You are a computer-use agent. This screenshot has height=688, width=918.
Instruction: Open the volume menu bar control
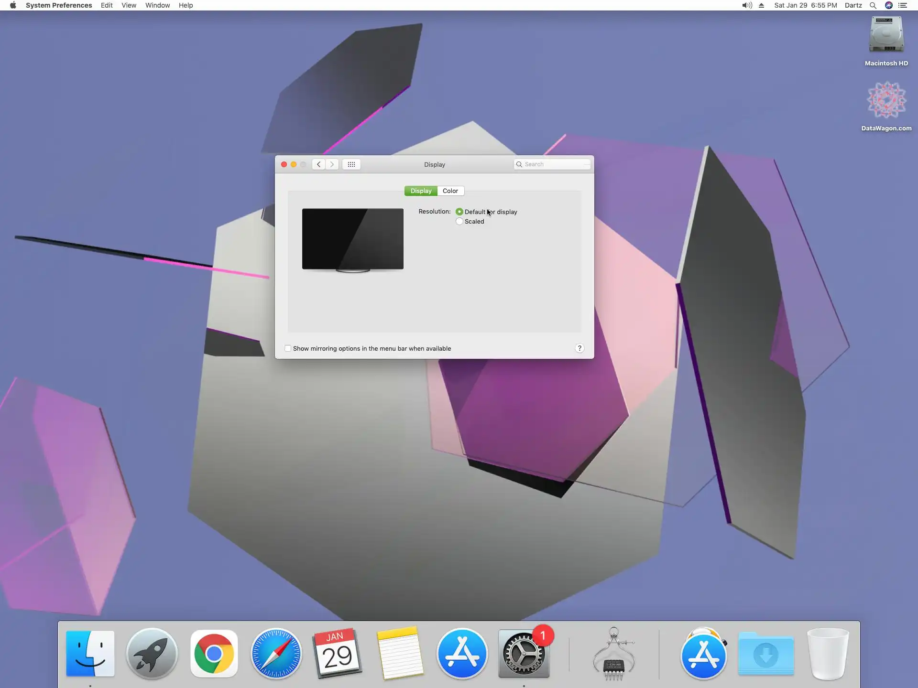pos(746,5)
